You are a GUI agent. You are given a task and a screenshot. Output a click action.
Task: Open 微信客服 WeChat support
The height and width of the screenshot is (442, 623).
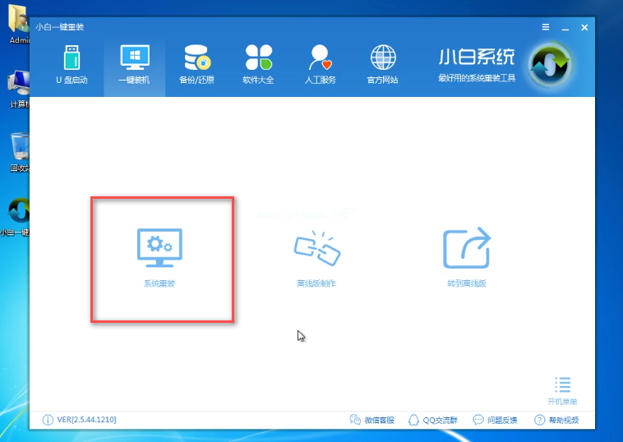point(371,420)
